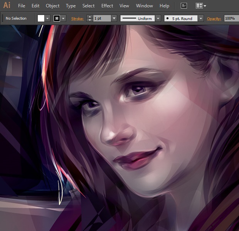Open the Stroke panel link
The image size is (239, 231).
77,19
